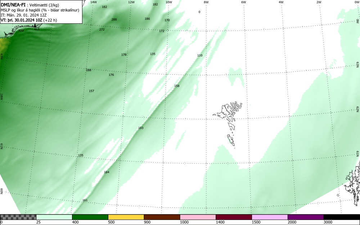Click the "4W" longitude label
Screen dimensions: 360x225
(x=281, y=2)
